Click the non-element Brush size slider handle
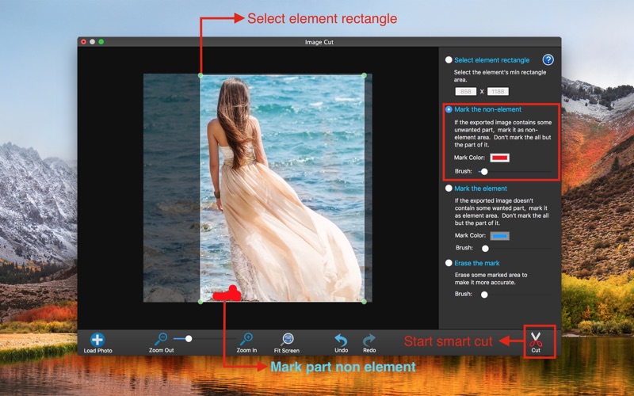 [484, 172]
